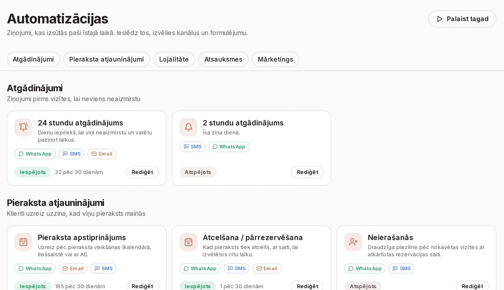Image resolution: width=504 pixels, height=290 pixels.
Task: Click Iespējots badge on 24 stundu atgādinājums
Action: [33, 172]
